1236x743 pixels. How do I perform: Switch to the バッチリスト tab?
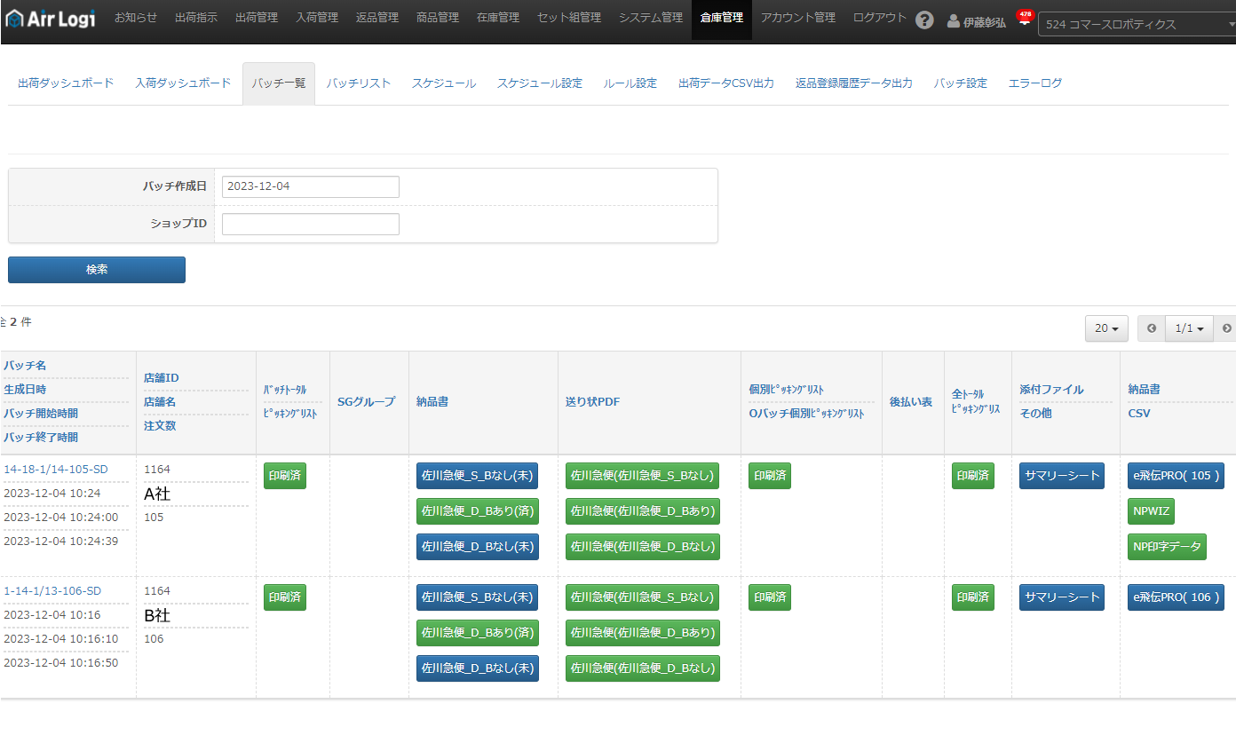tap(358, 83)
